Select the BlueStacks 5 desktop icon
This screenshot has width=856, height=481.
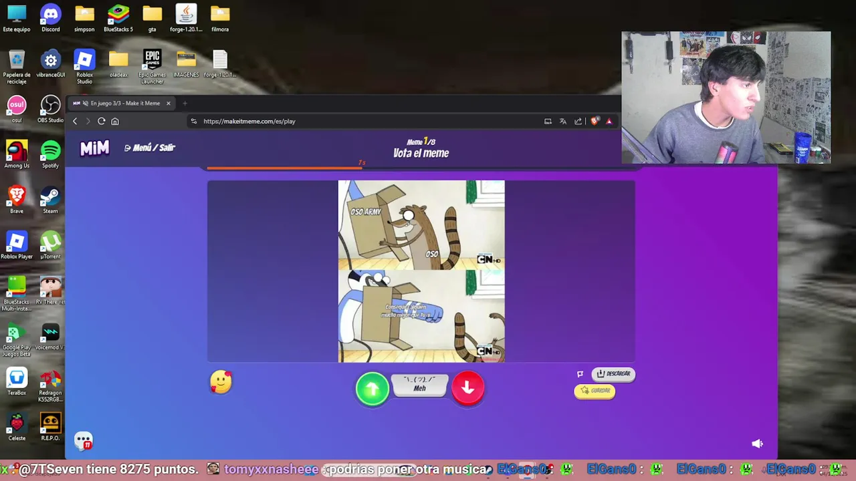click(118, 18)
